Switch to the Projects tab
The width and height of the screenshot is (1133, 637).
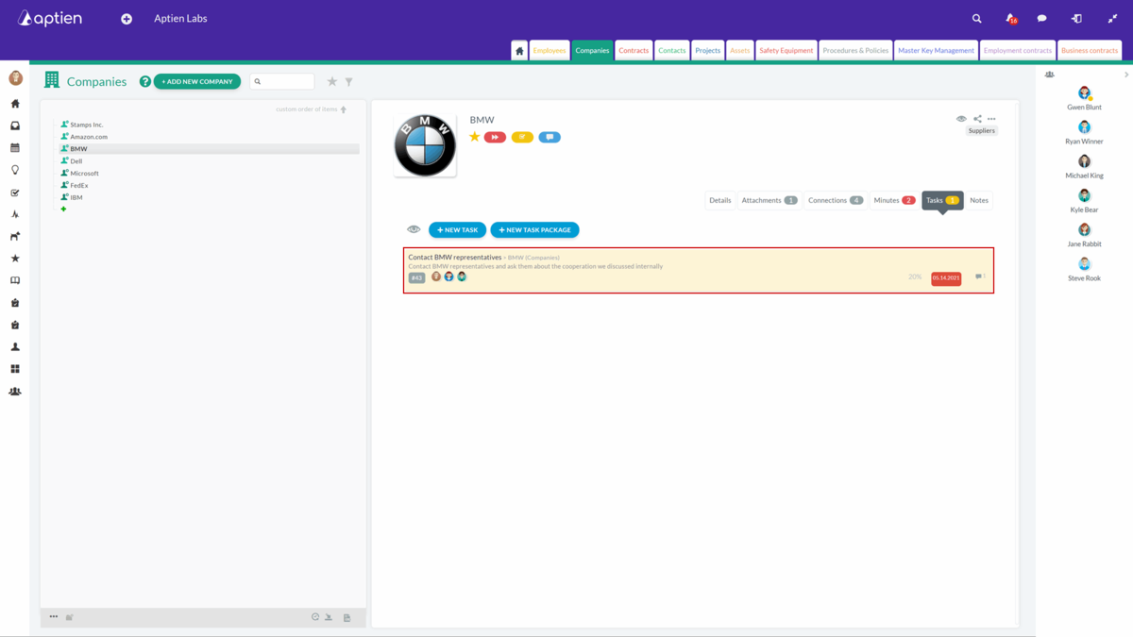click(x=708, y=51)
